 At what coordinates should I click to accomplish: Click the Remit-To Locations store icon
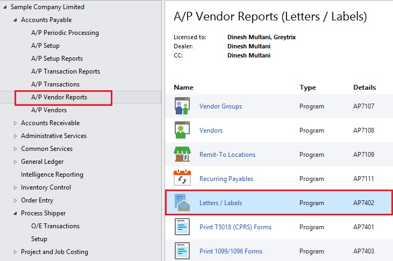(x=182, y=154)
